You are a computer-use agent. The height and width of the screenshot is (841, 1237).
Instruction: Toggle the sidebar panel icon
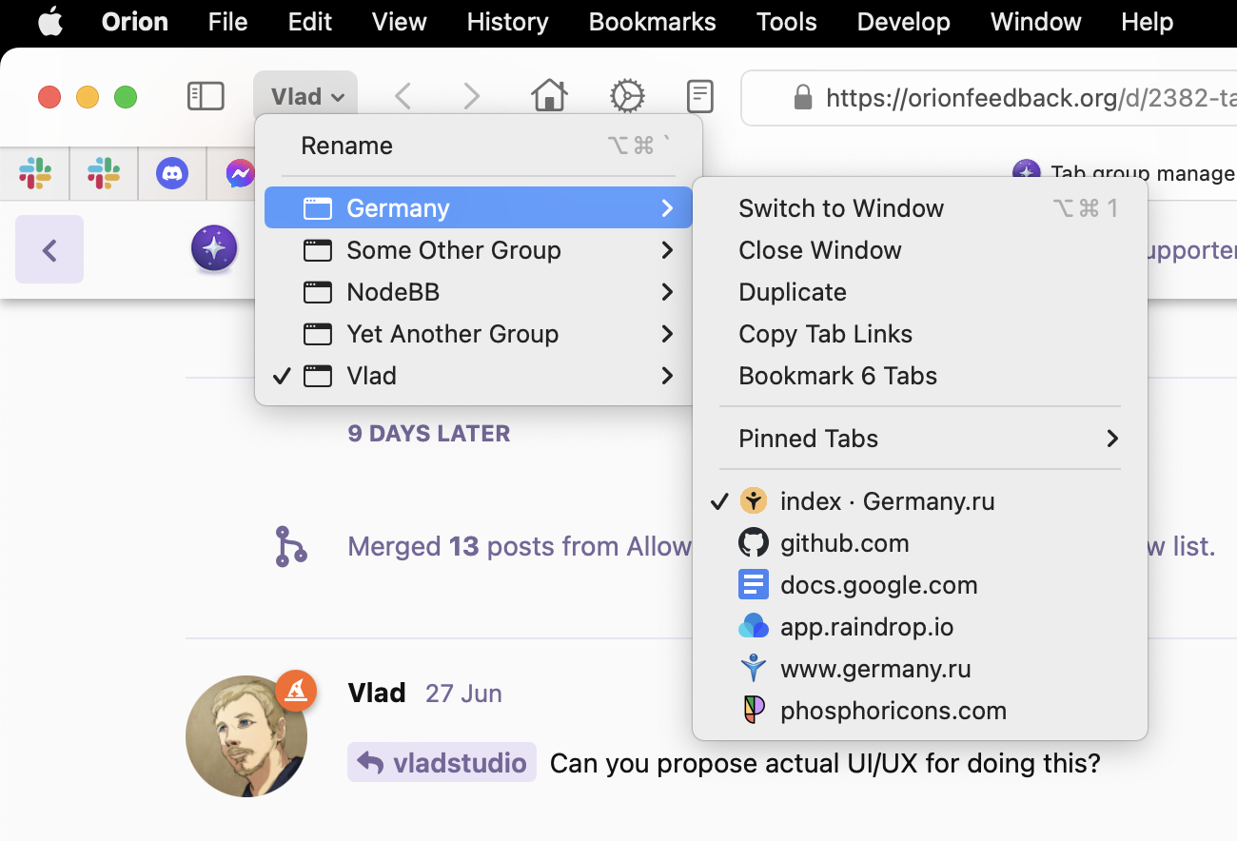pyautogui.click(x=206, y=96)
